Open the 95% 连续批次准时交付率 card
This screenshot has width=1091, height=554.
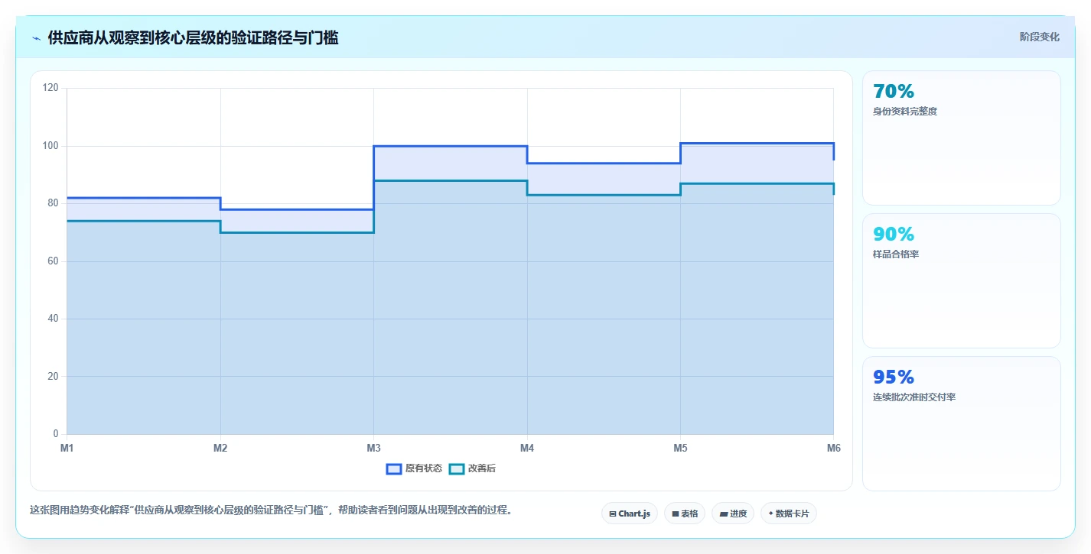point(962,423)
